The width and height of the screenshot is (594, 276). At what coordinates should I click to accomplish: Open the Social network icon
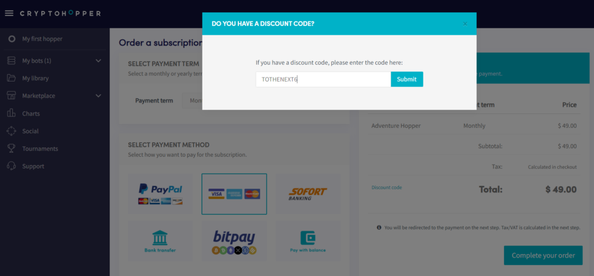(x=12, y=131)
